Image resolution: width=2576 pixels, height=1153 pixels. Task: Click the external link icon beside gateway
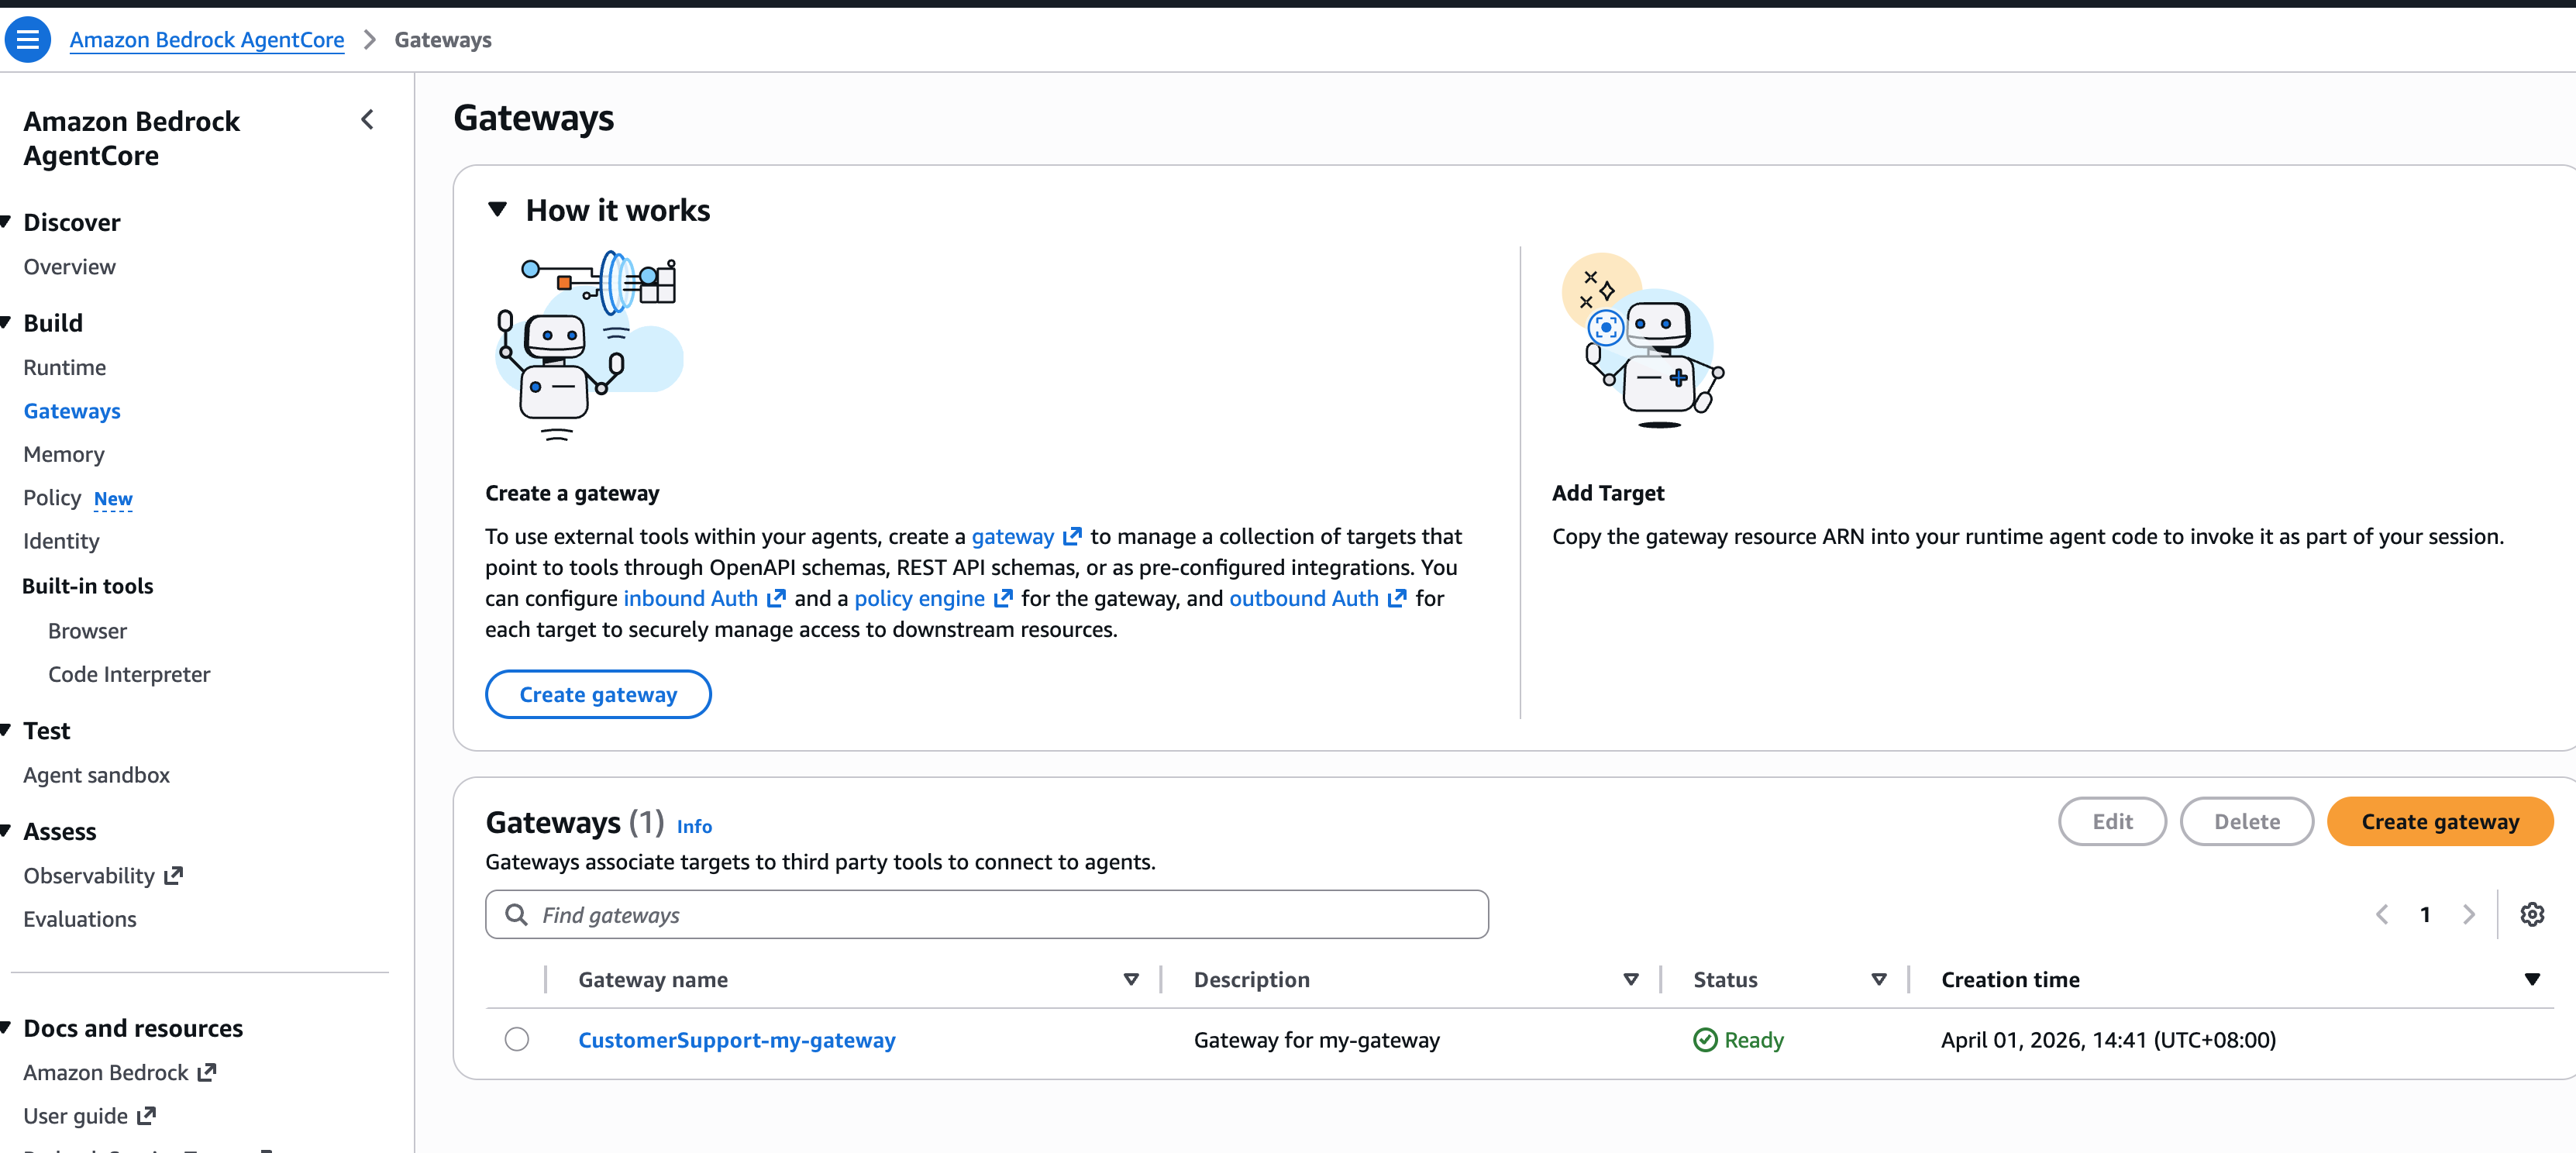1071,537
